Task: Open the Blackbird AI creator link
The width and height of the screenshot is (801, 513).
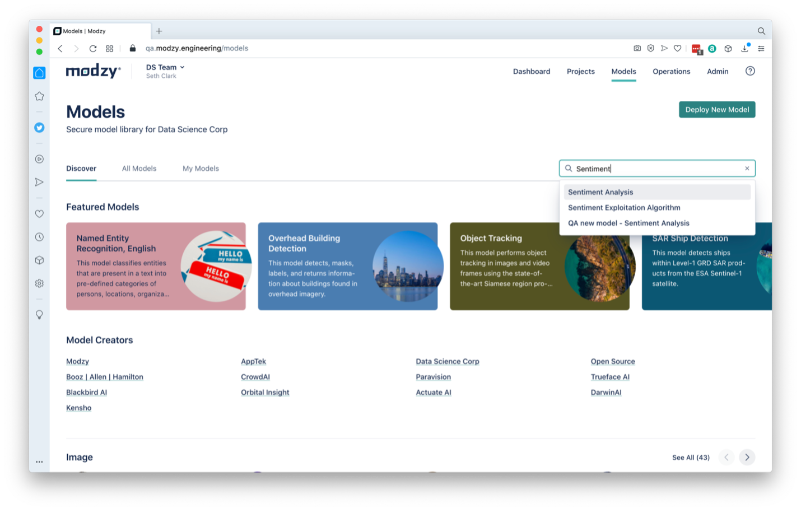Action: click(x=86, y=393)
